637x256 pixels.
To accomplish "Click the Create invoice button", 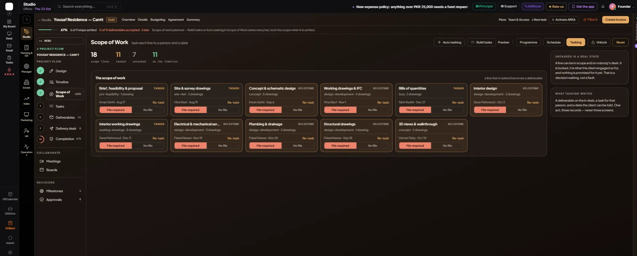I will coord(615,20).
